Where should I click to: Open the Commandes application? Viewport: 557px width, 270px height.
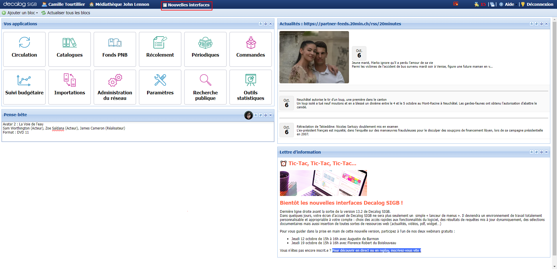click(250, 49)
